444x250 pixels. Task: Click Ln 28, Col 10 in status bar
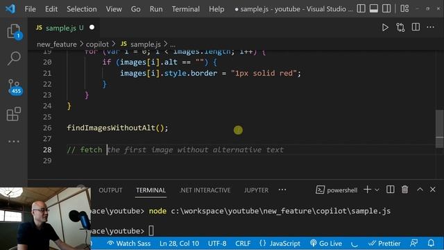point(179,244)
